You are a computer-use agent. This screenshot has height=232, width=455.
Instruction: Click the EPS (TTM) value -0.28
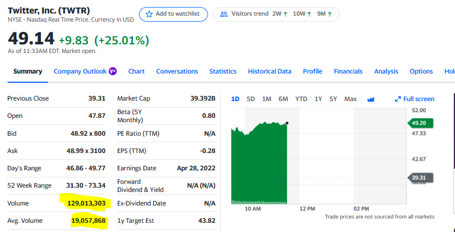pyautogui.click(x=208, y=151)
